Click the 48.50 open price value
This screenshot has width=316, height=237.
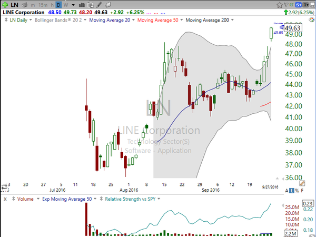pos(55,13)
